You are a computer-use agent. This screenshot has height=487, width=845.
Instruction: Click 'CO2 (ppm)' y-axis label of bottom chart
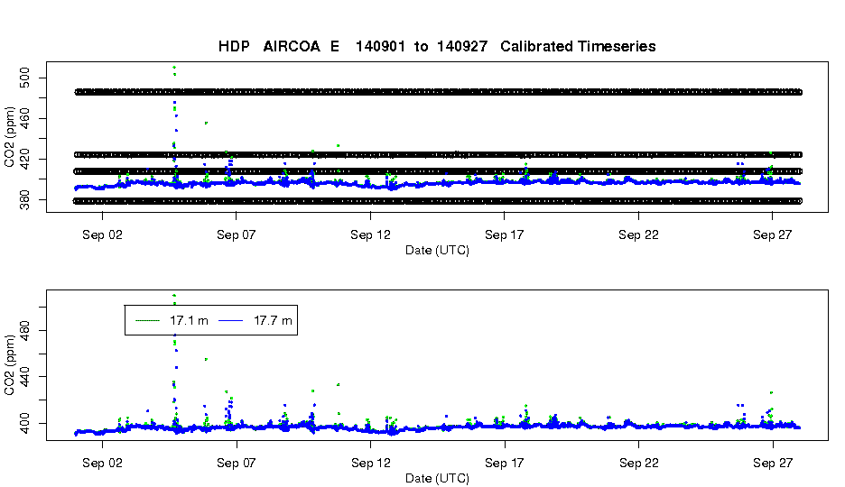coord(9,365)
